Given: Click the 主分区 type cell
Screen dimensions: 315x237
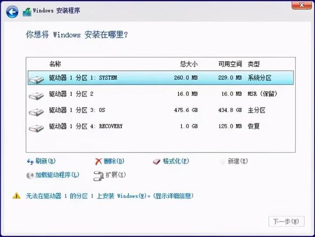Looking at the screenshot, I should click(x=257, y=110).
